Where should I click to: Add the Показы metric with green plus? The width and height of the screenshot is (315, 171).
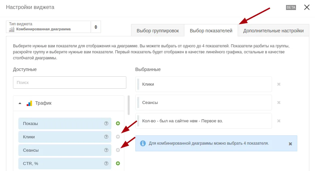click(118, 123)
